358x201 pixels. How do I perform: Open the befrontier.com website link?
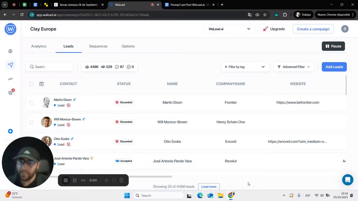(x=298, y=102)
